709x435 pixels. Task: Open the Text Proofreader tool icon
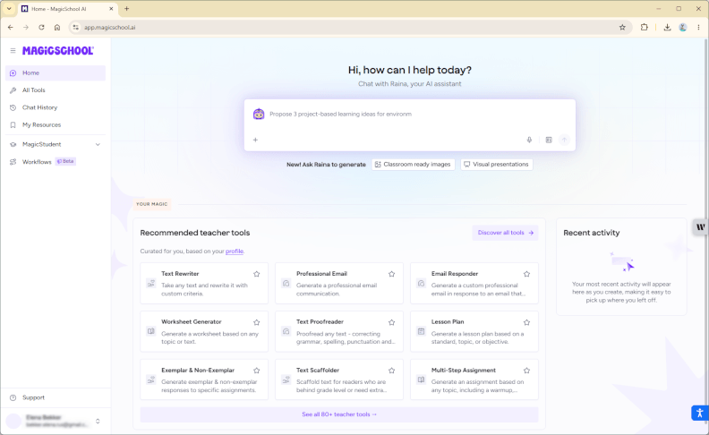(286, 331)
